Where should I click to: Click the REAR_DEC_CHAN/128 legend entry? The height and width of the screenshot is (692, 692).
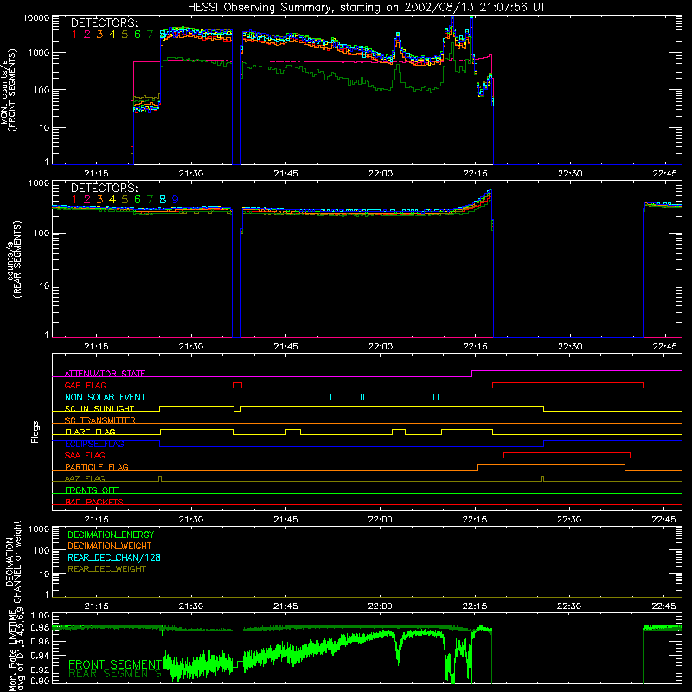point(114,557)
